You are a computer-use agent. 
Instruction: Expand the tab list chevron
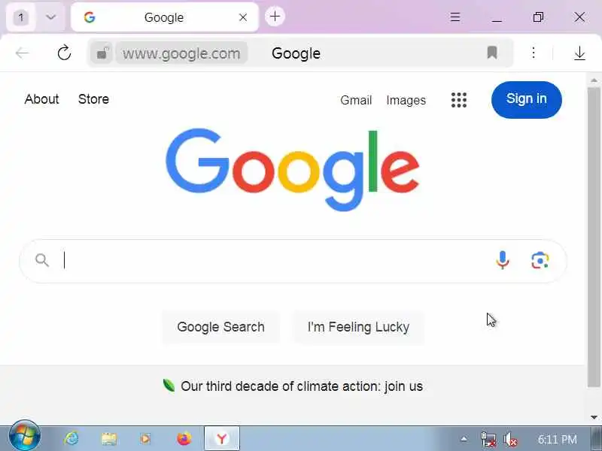pyautogui.click(x=50, y=17)
